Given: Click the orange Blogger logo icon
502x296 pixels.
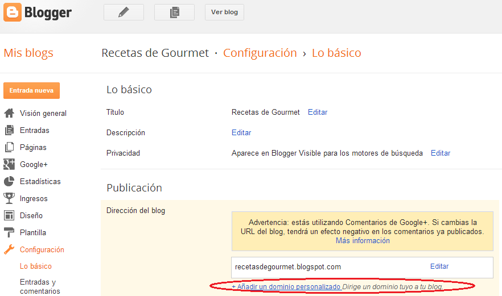Looking at the screenshot, I should [x=13, y=12].
